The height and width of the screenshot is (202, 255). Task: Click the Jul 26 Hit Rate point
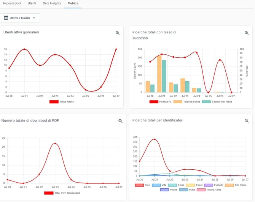tap(220, 60)
